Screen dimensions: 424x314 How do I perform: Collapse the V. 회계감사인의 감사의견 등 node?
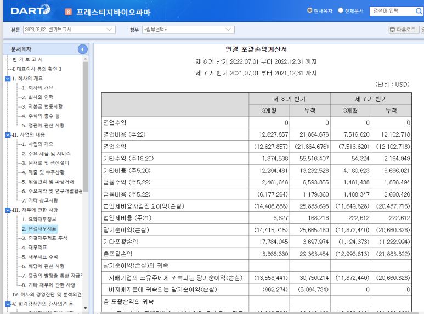tap(8, 304)
